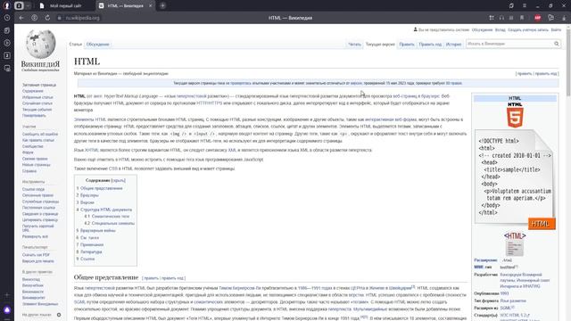The width and height of the screenshot is (571, 321).
Task: Open the extensions icon next to ABP
Action: click(x=551, y=18)
